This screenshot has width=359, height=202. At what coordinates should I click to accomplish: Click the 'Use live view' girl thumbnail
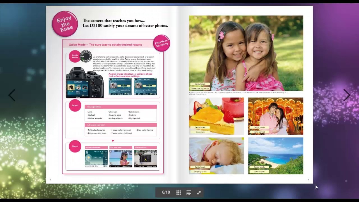click(121, 159)
